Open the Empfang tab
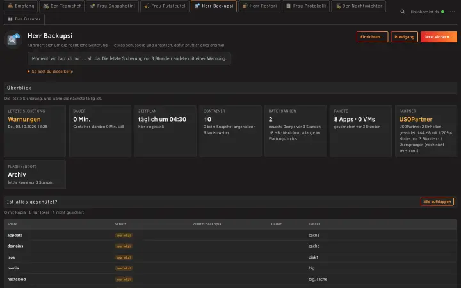Image resolution: width=461 pixels, height=288 pixels. coord(21,6)
